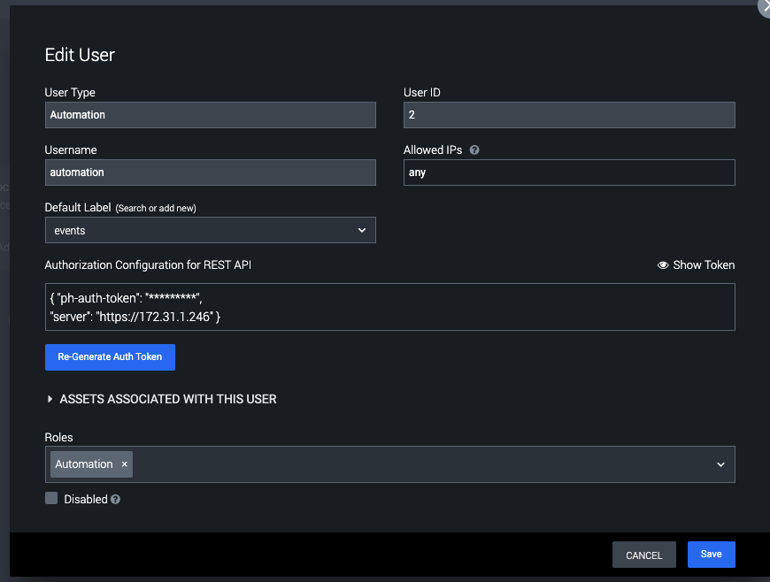The image size is (770, 582).
Task: Click inside the Allowed IPs field
Action: [x=568, y=172]
